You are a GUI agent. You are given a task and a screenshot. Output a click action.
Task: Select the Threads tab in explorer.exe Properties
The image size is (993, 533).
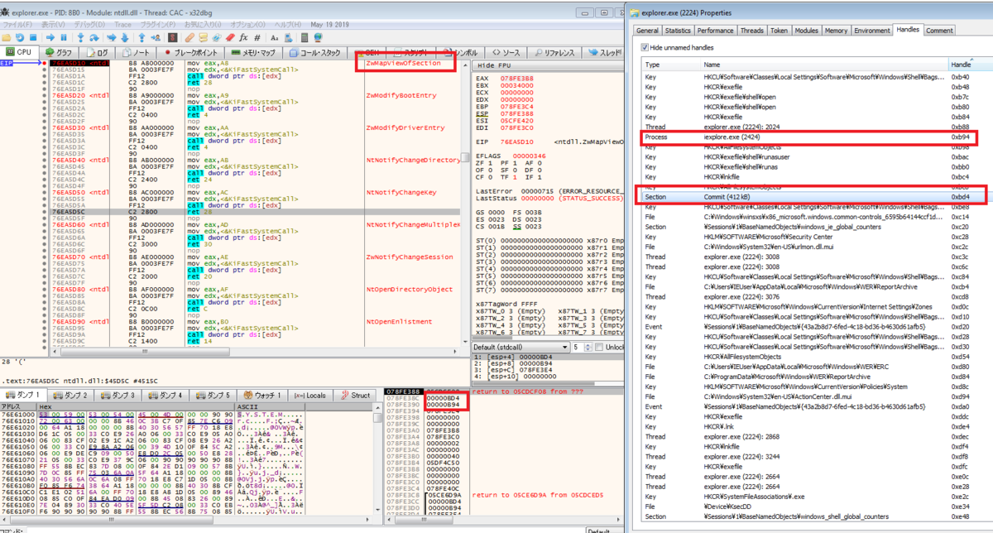pos(751,30)
